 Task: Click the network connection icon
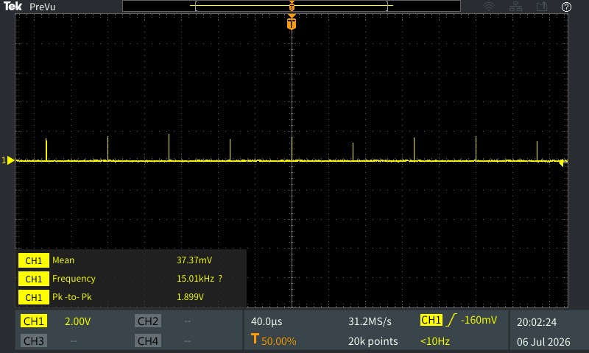(515, 7)
